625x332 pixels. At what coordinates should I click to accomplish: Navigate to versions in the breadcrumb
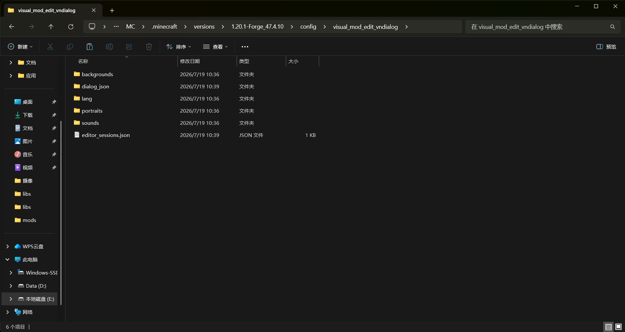pyautogui.click(x=204, y=27)
